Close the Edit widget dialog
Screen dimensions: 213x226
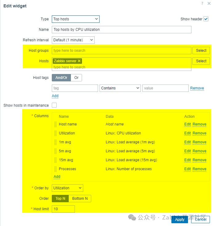[x=209, y=3]
